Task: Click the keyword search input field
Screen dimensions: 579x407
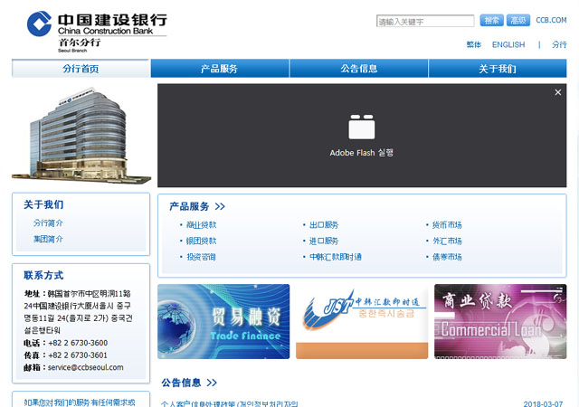Action: [x=425, y=21]
